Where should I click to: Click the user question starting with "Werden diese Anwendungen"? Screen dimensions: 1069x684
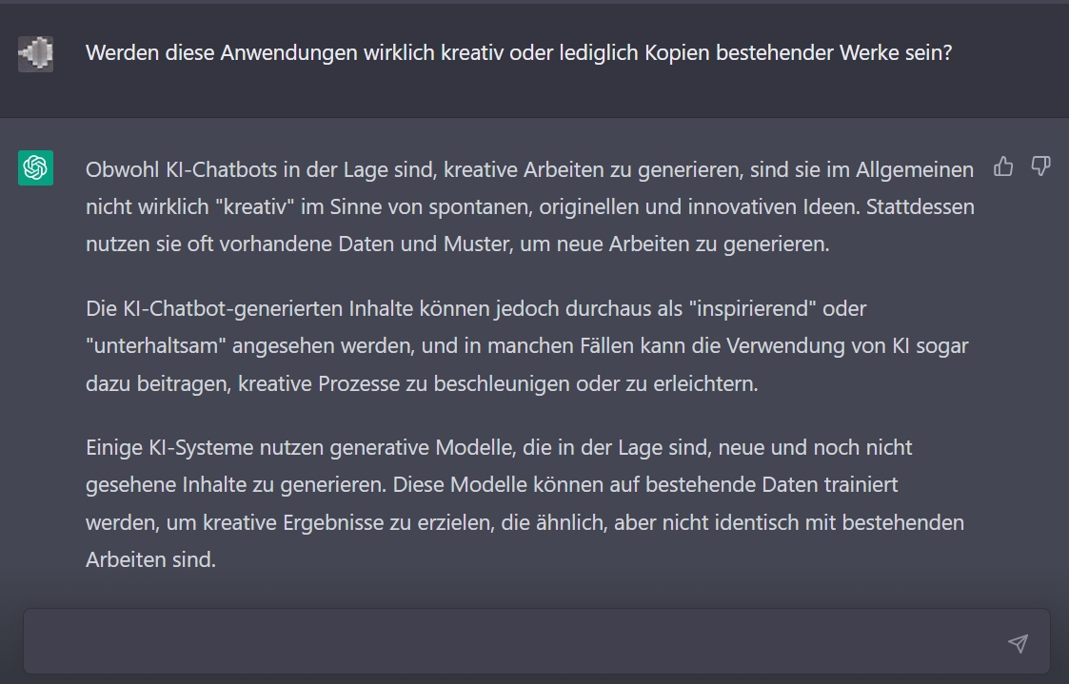(519, 53)
